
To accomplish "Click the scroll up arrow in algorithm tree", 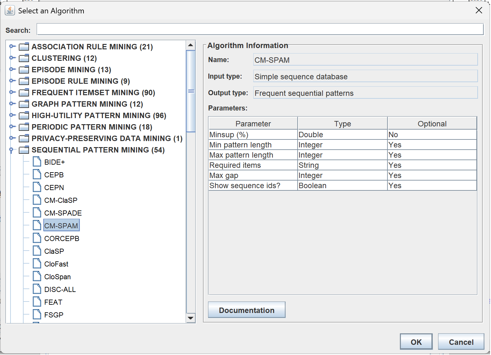I will [x=191, y=45].
